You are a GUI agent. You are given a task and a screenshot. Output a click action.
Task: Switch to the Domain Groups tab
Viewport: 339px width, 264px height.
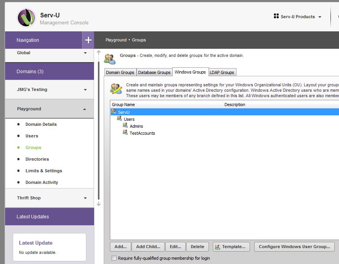pyautogui.click(x=120, y=72)
